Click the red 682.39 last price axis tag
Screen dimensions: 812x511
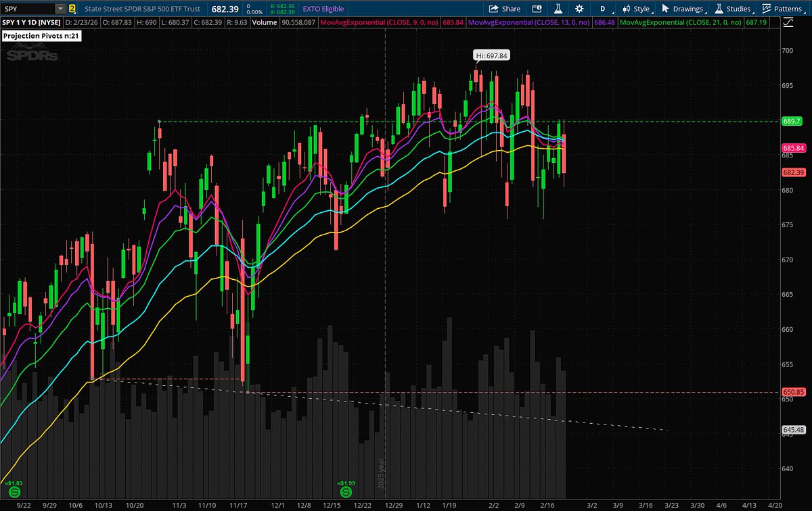tap(792, 172)
